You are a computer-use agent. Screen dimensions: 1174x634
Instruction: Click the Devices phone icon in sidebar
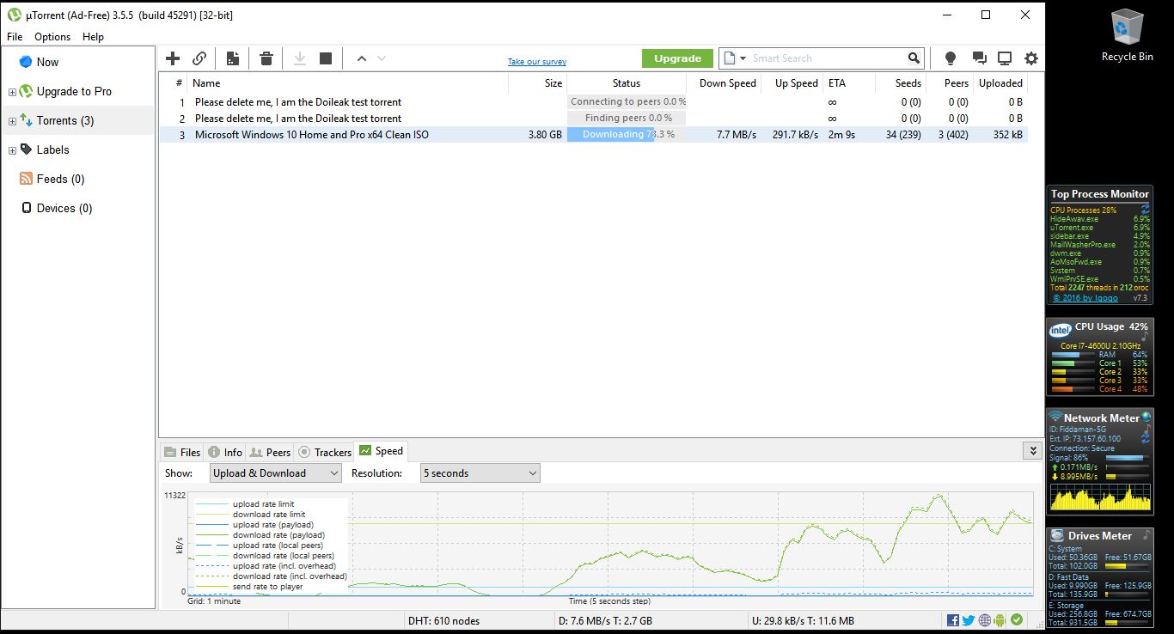coord(26,208)
